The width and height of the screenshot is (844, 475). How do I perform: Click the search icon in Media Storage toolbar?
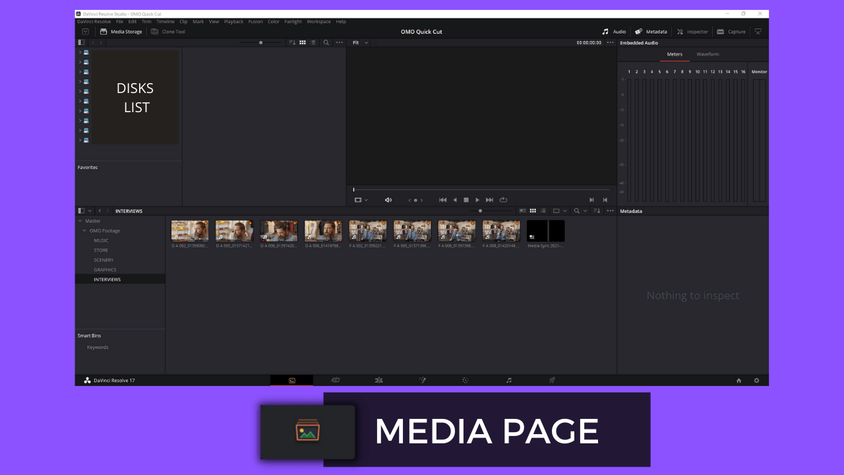tap(326, 42)
